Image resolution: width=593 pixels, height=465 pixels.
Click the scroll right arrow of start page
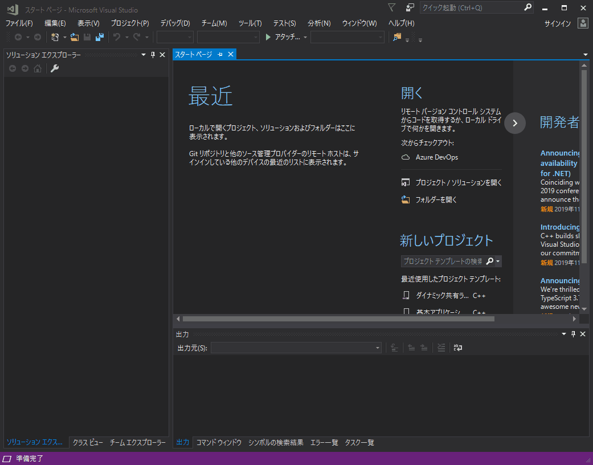[x=574, y=319]
